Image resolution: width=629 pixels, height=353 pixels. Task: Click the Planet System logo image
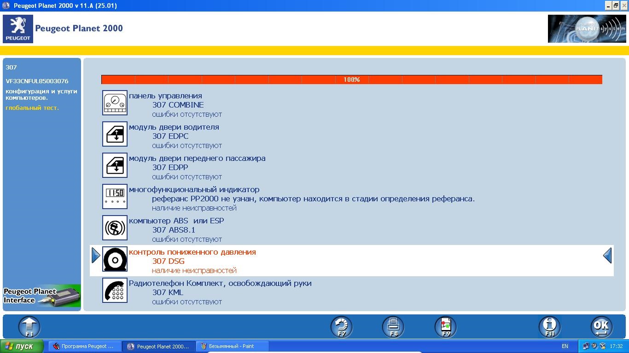pyautogui.click(x=587, y=28)
